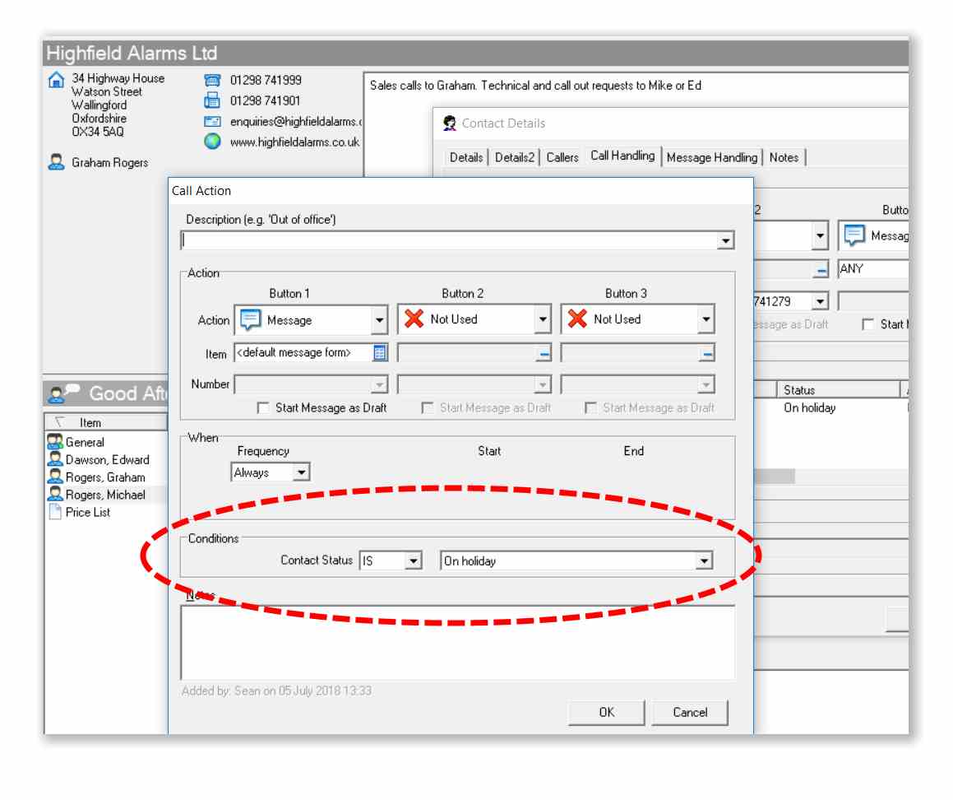Click the person icon for Rogers, Michael
The height and width of the screenshot is (800, 953).
pos(55,494)
